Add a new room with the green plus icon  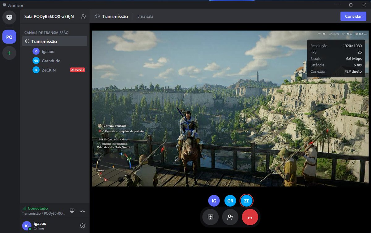coord(9,53)
